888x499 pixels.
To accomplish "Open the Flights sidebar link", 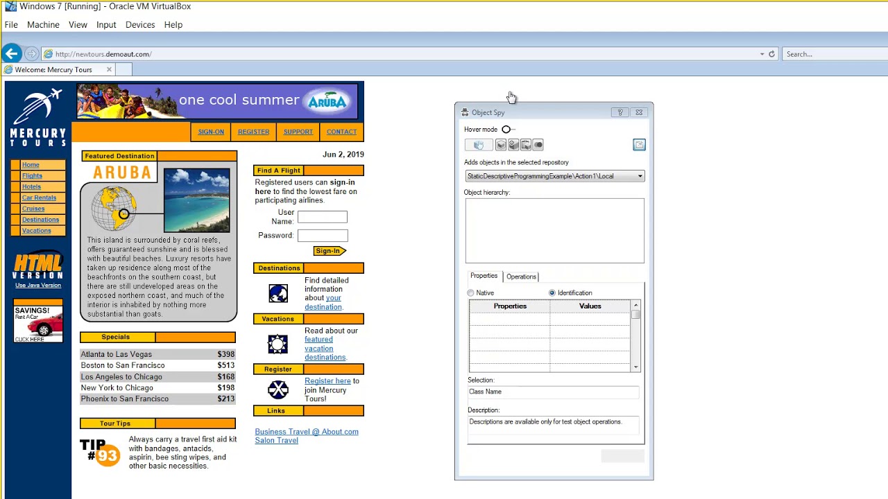I will coord(32,176).
